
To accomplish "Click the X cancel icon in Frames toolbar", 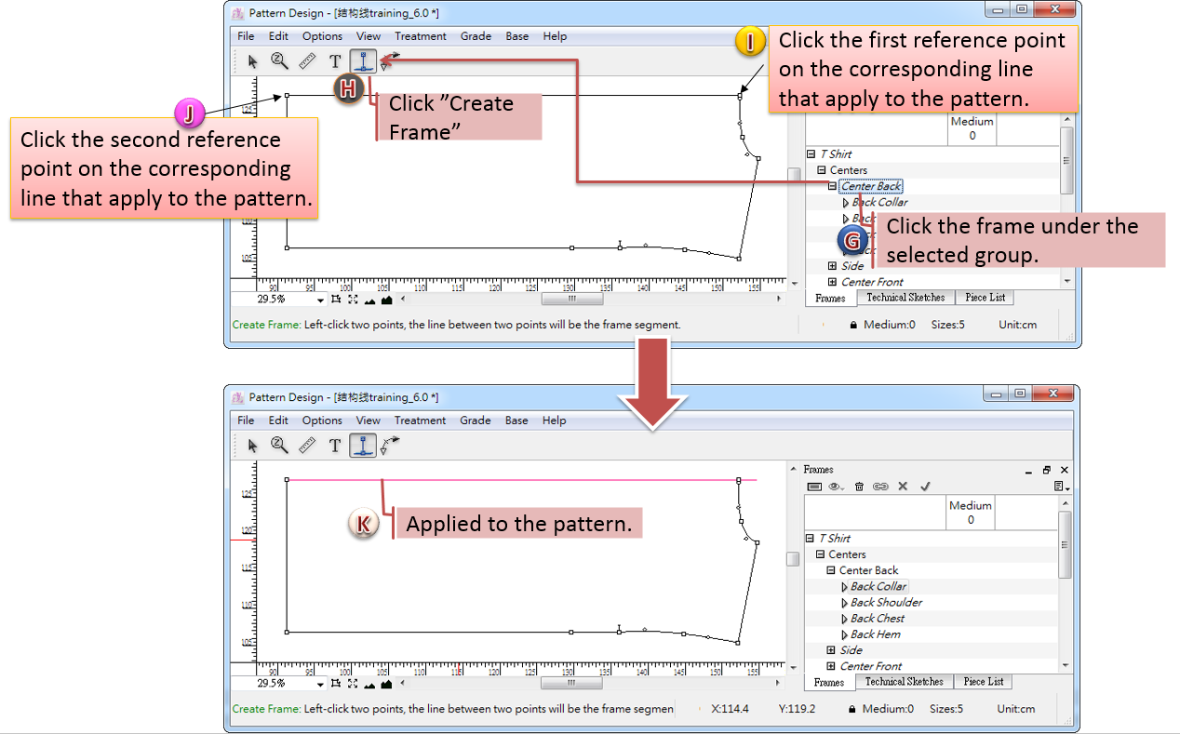I will click(903, 487).
